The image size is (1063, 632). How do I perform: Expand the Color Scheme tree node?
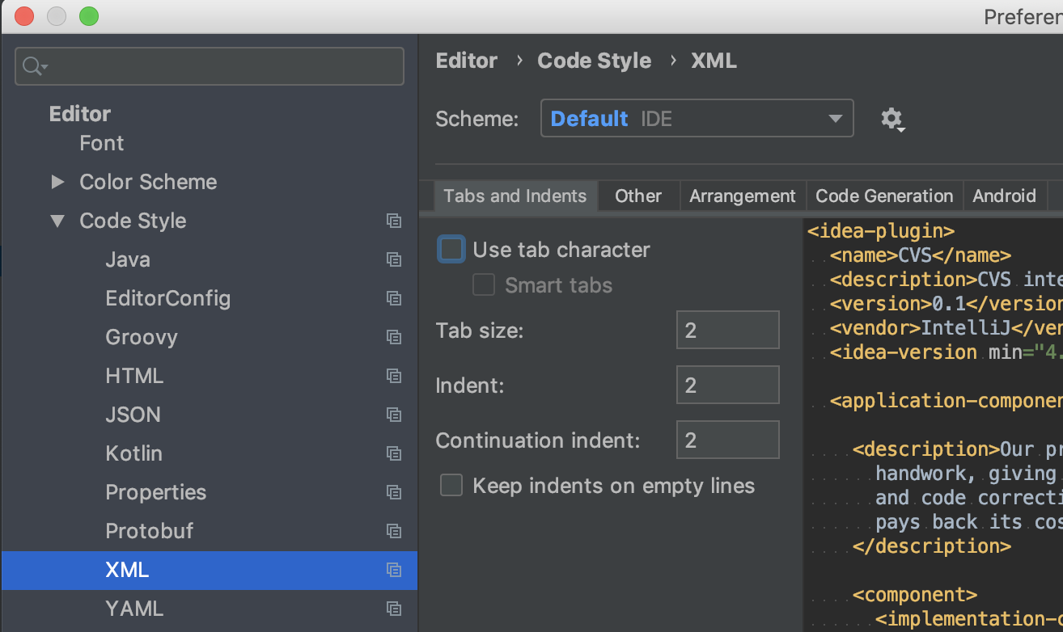[x=57, y=182]
